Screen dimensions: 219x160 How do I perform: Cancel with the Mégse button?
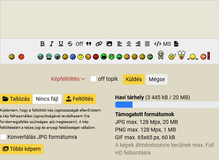coord(157,79)
